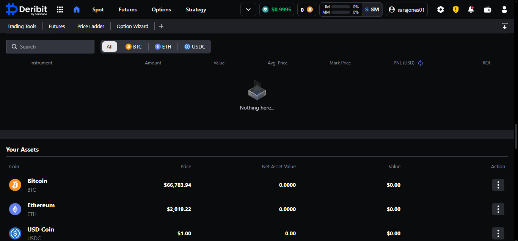Image resolution: width=518 pixels, height=241 pixels.
Task: Click the collapse-down arrow icon
Action: (505, 26)
